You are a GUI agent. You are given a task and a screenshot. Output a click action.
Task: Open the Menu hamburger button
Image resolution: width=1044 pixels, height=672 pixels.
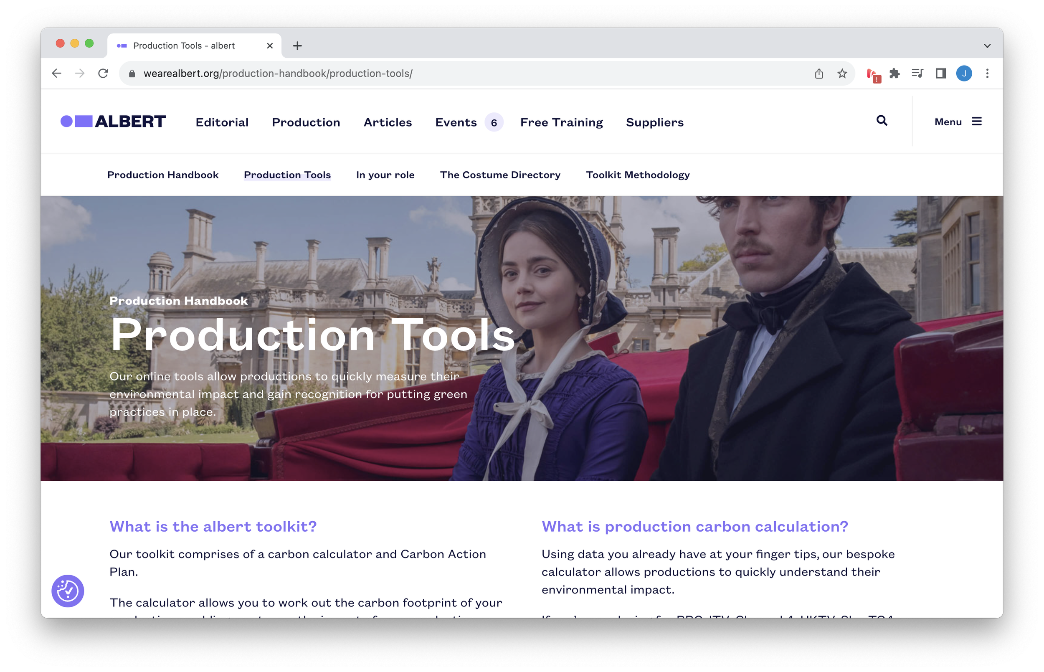point(958,122)
